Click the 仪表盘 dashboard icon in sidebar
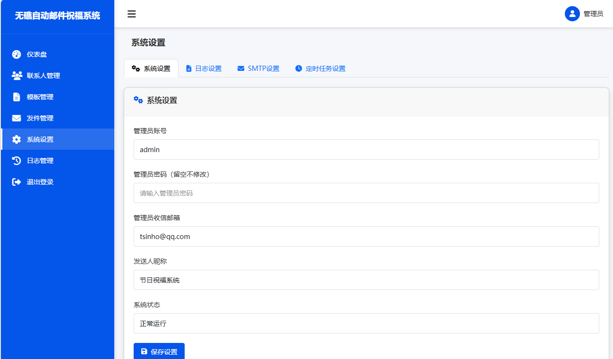The width and height of the screenshot is (613, 359). 16,54
